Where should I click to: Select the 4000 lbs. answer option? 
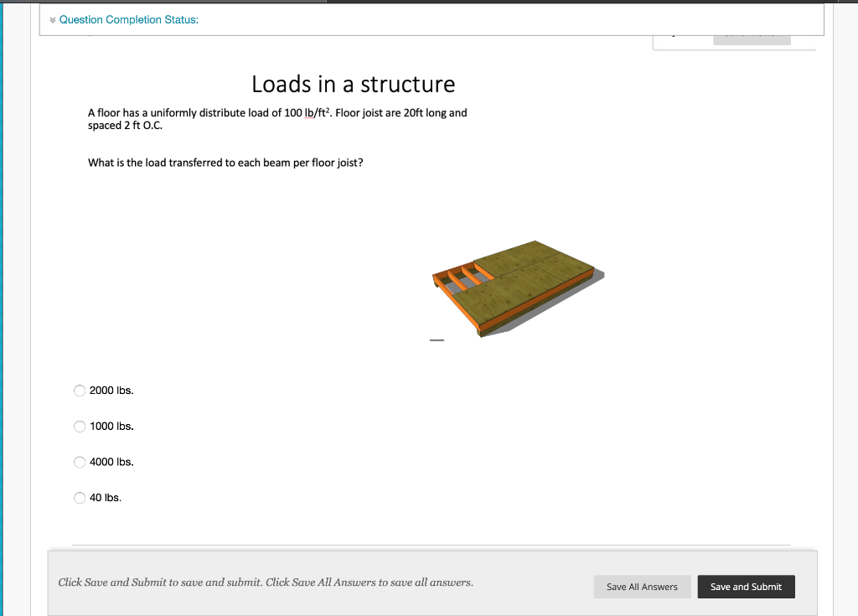pyautogui.click(x=79, y=462)
